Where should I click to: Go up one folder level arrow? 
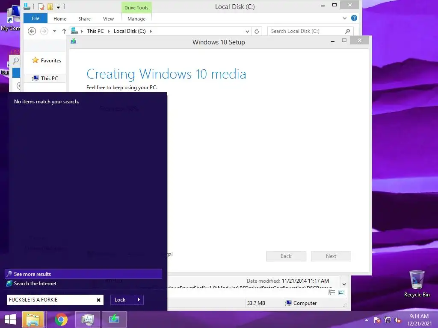[64, 31]
